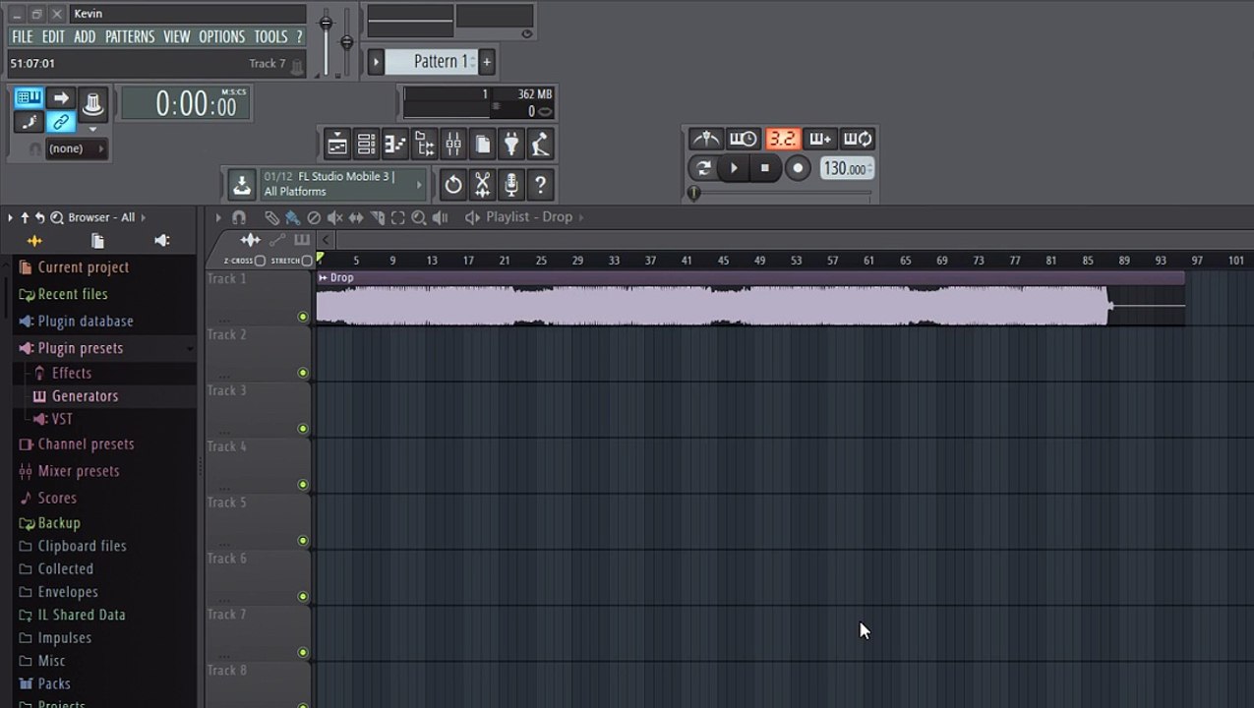Open the Playlist view button
Screen dimensions: 1254x708
(x=337, y=145)
